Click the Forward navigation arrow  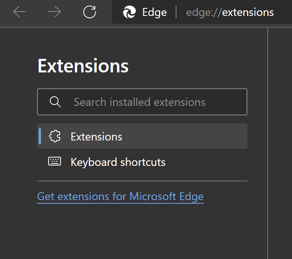(x=55, y=12)
